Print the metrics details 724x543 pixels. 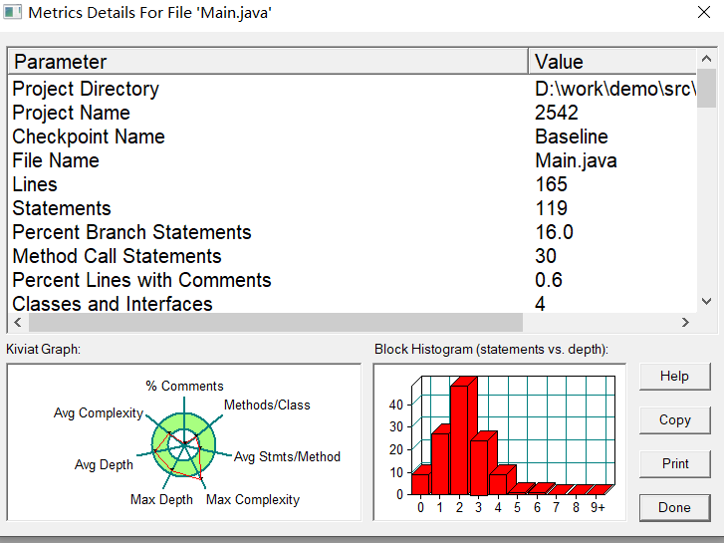(674, 463)
